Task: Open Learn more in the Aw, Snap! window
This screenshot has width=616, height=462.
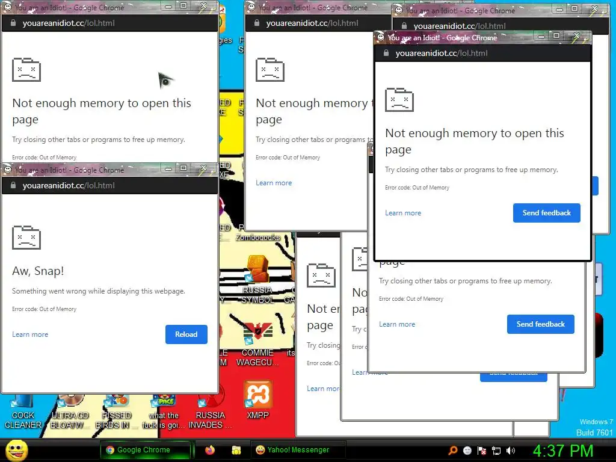Action: 30,334
